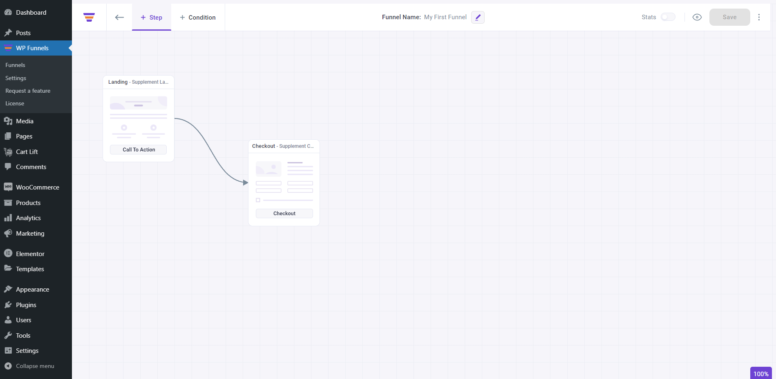Screen dimensions: 776x379
Task: Open Comments icon in sidebar
Action: (8, 167)
